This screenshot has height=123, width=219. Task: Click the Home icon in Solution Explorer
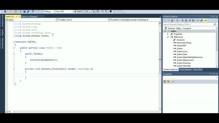(172, 20)
